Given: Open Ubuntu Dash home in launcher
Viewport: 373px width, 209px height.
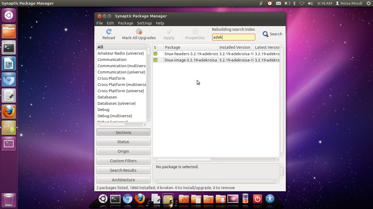Looking at the screenshot, I should 9,15.
